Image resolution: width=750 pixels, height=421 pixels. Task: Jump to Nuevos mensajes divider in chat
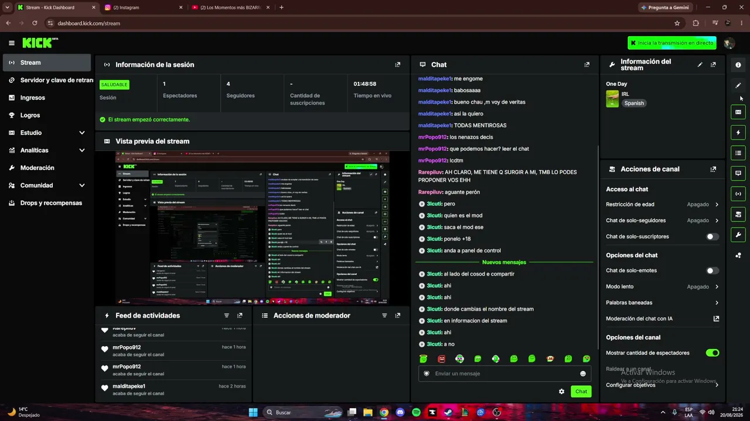pyautogui.click(x=504, y=263)
